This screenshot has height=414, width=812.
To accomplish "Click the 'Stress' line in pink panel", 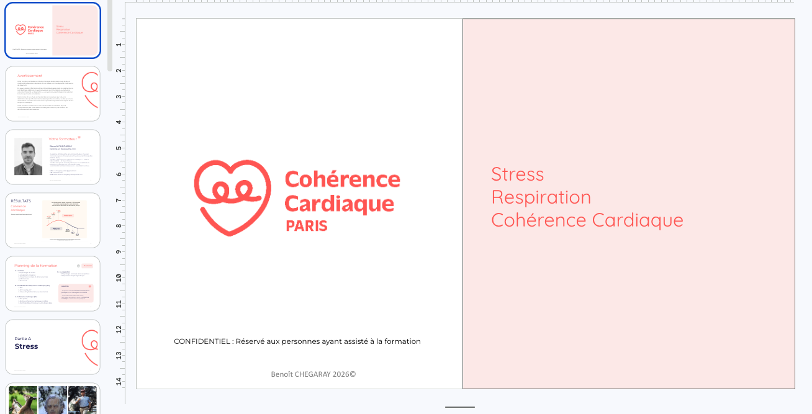I will (x=518, y=174).
